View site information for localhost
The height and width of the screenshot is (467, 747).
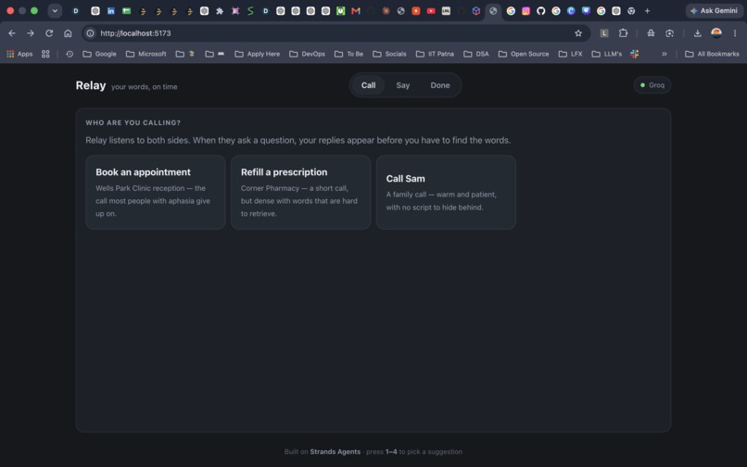point(90,33)
